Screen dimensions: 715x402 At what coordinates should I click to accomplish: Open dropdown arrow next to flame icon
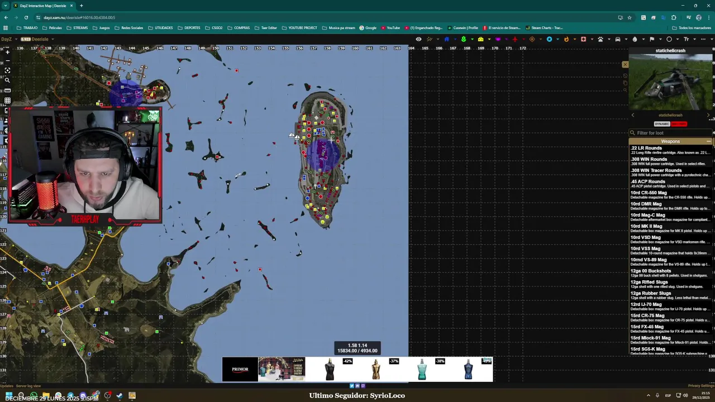pyautogui.click(x=575, y=39)
